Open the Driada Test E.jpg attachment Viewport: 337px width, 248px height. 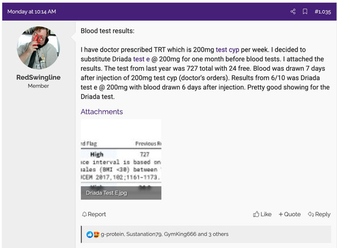click(x=121, y=159)
